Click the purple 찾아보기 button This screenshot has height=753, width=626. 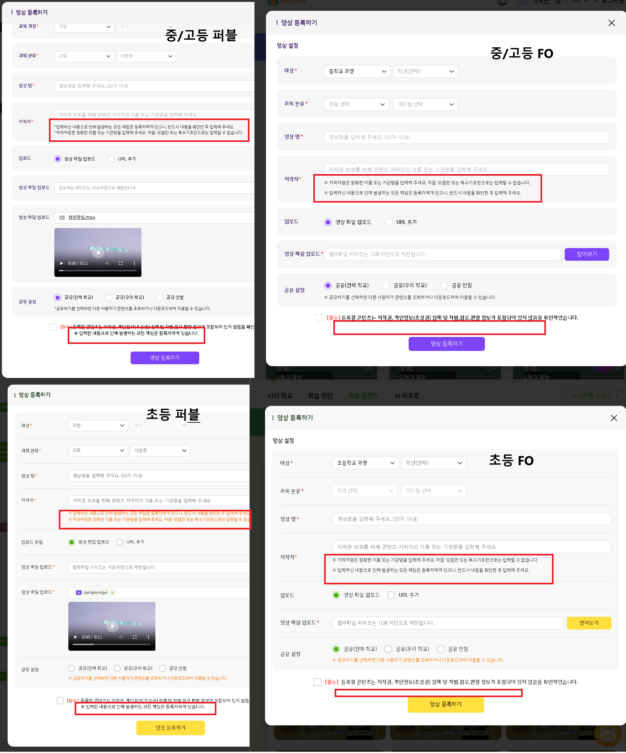[x=586, y=254]
